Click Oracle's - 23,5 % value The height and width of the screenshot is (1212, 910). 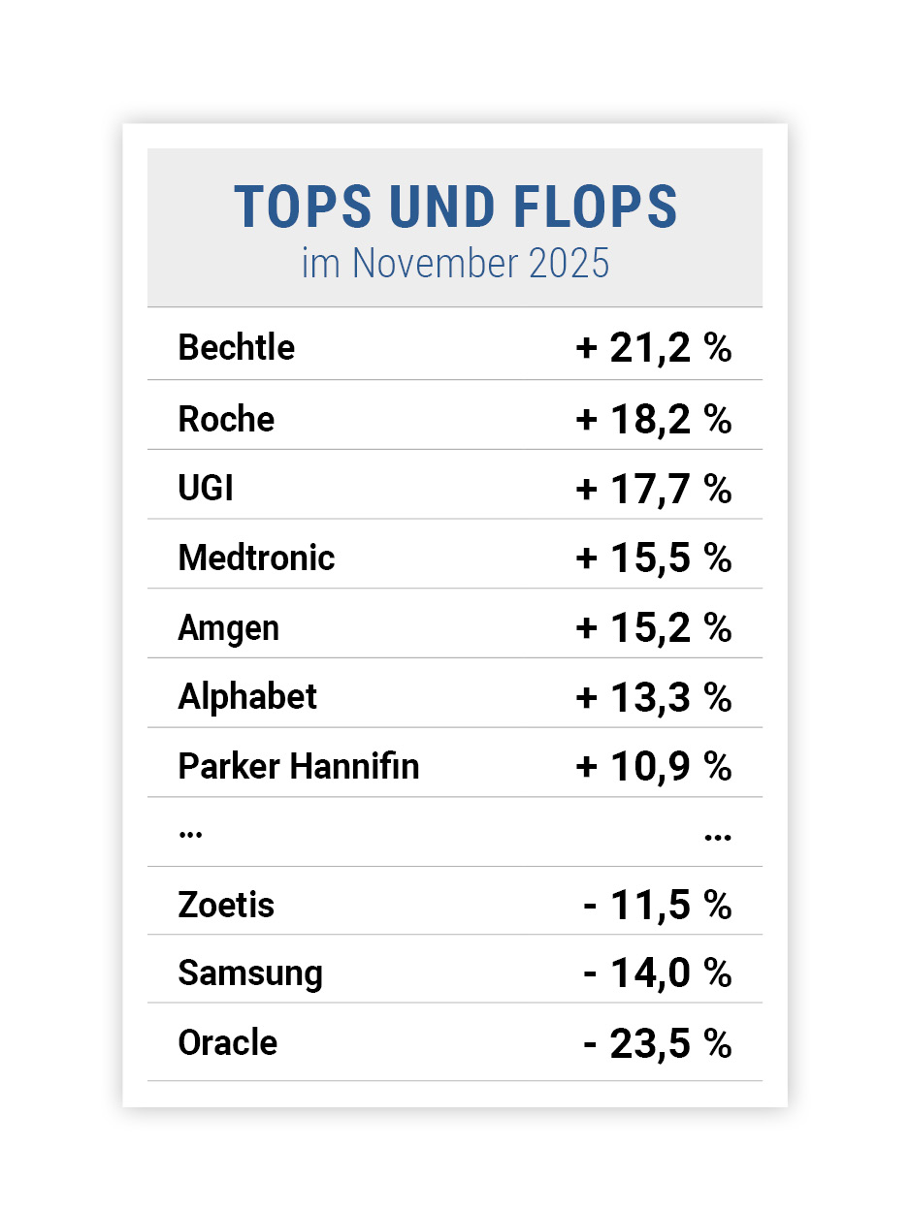[657, 1043]
